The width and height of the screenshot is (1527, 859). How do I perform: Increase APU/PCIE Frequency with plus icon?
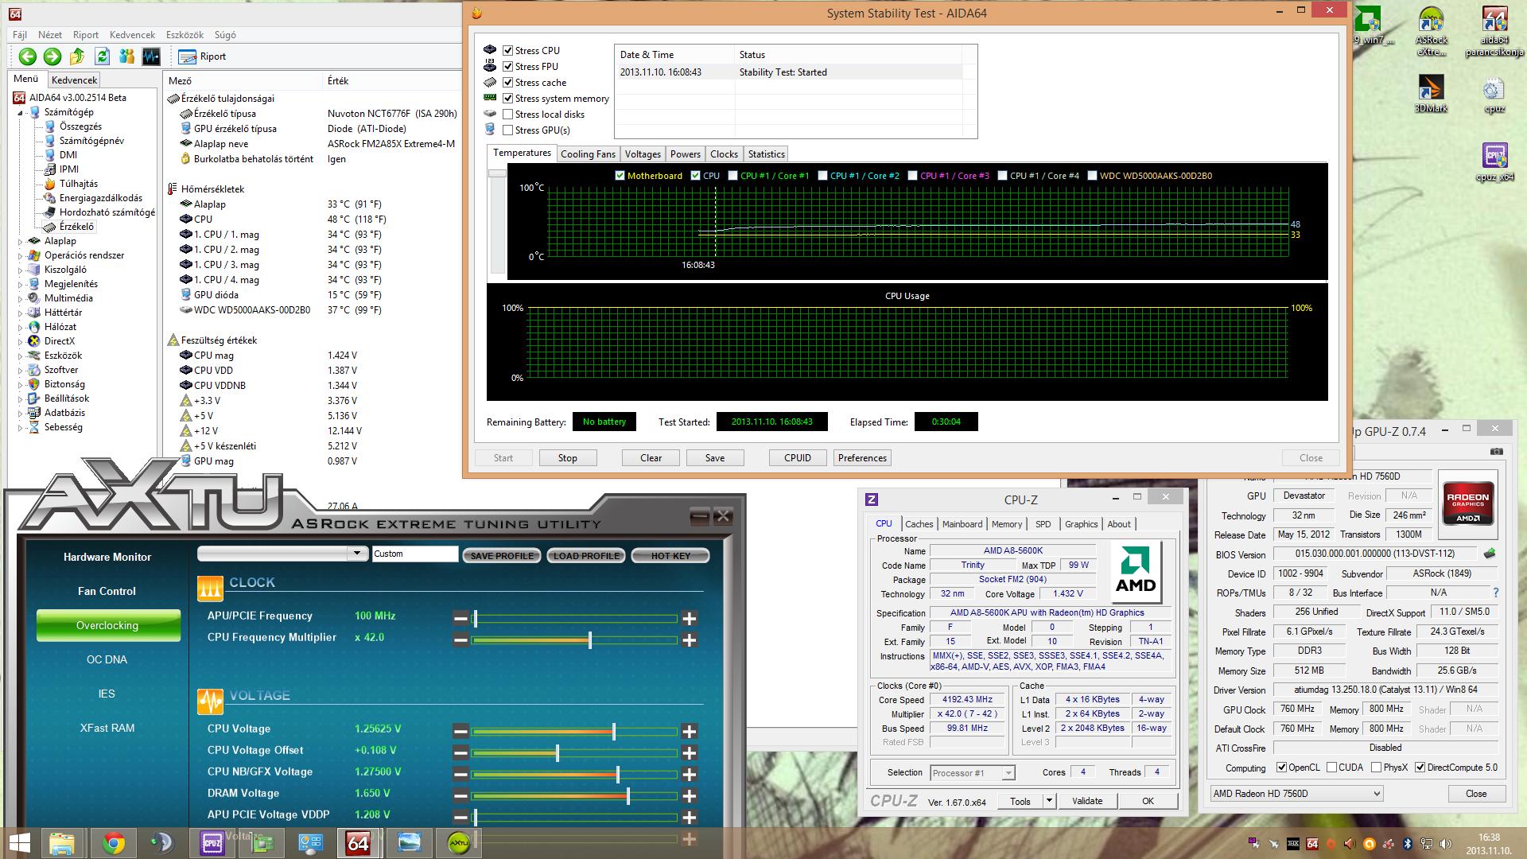click(689, 618)
